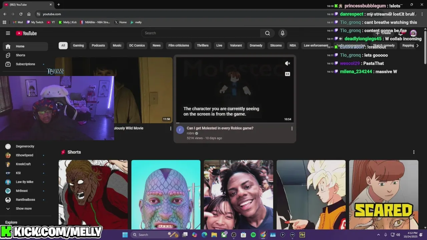
Task: Select the DC Comics filter chip
Action: tap(137, 45)
